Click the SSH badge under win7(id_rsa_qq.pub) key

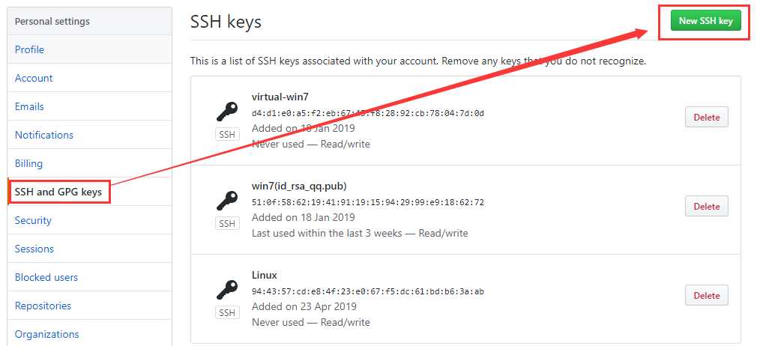[227, 223]
